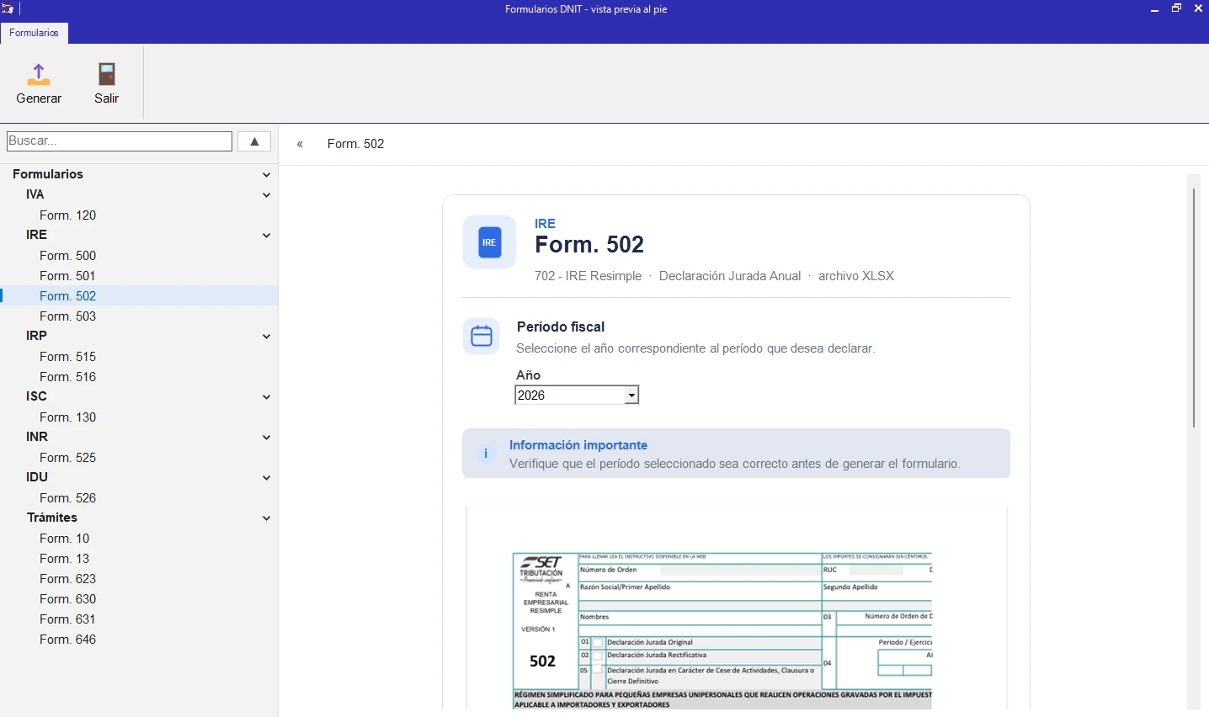Click the Generar upload icon
The height and width of the screenshot is (717, 1209).
pyautogui.click(x=39, y=74)
